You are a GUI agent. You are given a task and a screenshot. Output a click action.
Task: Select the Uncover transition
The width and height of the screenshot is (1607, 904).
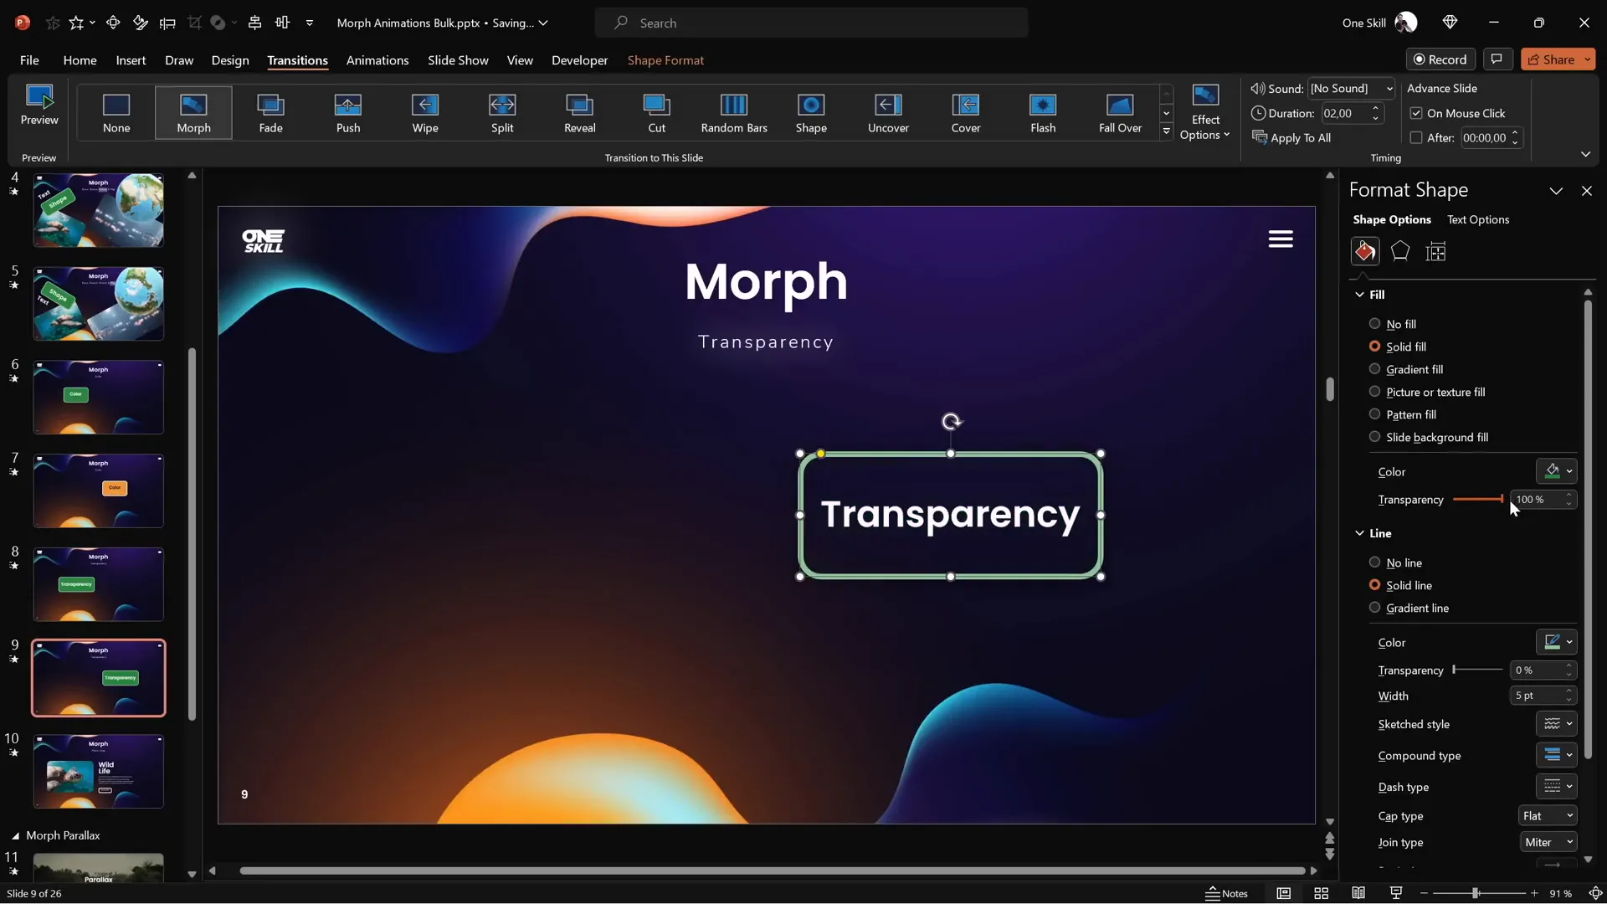888,113
